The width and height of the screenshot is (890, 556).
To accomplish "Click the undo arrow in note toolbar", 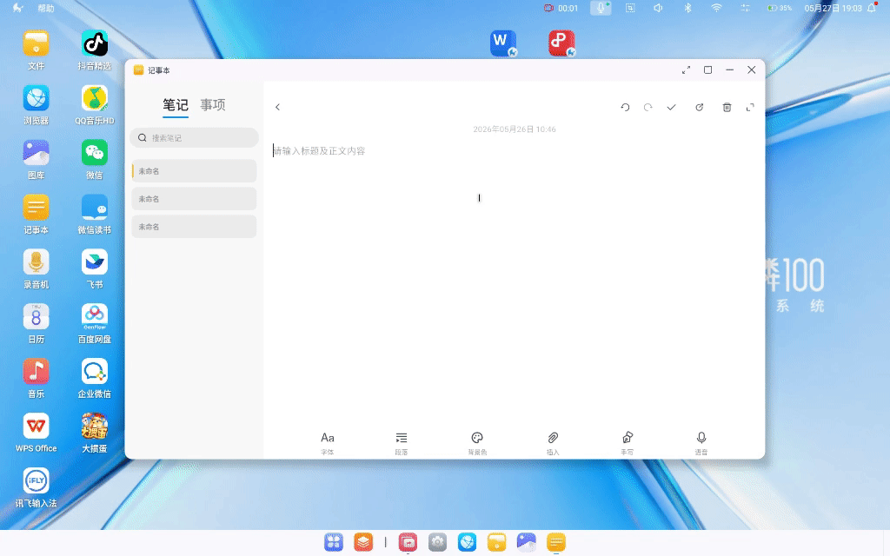I will (625, 107).
